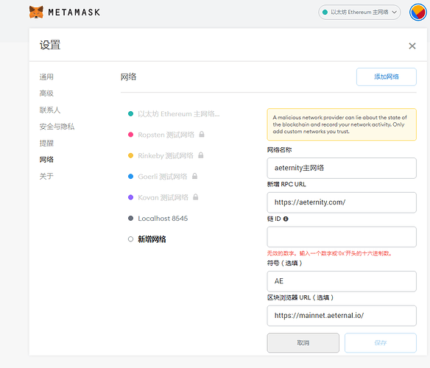Click the lock icon beside Rinkeby
The image size is (430, 368).
click(201, 155)
